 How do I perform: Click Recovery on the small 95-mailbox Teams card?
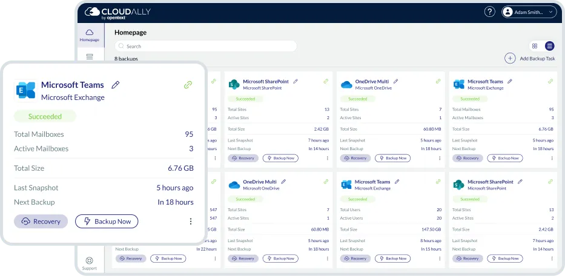pyautogui.click(x=468, y=158)
